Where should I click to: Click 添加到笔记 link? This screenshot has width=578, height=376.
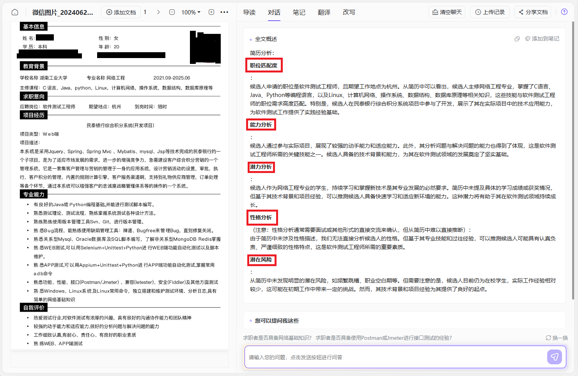pos(542,39)
